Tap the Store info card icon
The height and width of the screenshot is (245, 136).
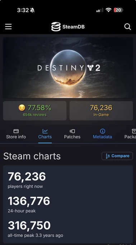[16, 131]
